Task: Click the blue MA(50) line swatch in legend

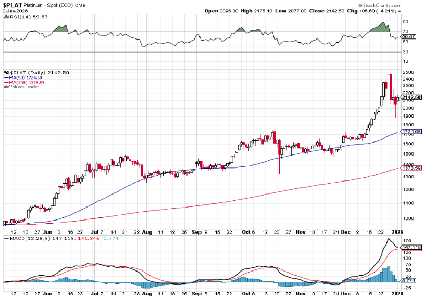Action: pos(5,78)
